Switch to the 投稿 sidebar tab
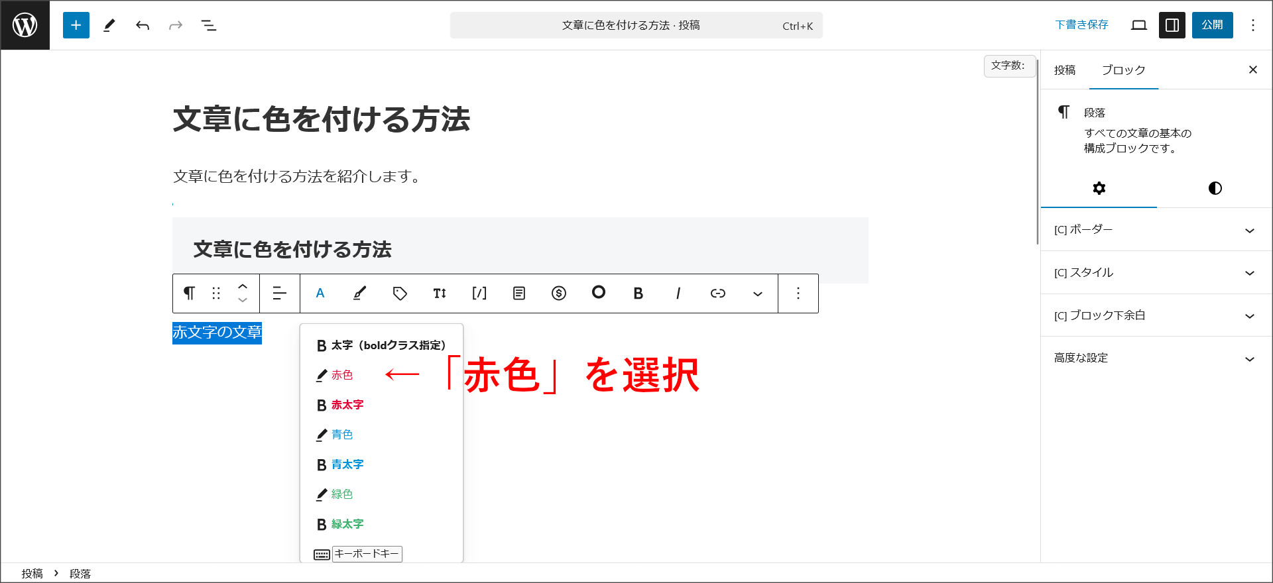Image resolution: width=1273 pixels, height=583 pixels. 1065,70
